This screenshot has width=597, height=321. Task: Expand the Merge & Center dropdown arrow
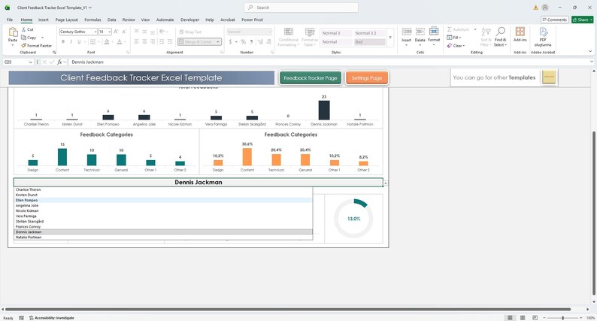[x=218, y=42]
